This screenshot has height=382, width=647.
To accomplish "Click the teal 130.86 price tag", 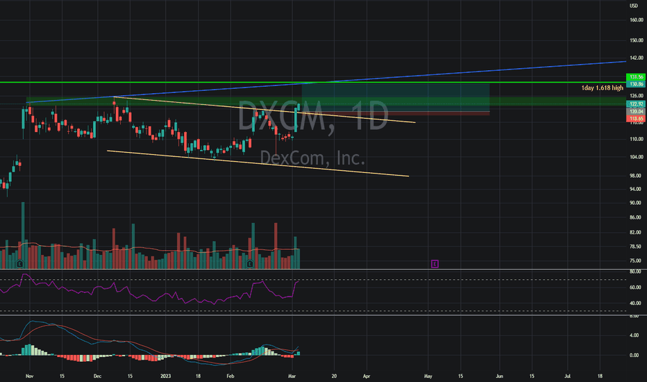I will (x=637, y=84).
